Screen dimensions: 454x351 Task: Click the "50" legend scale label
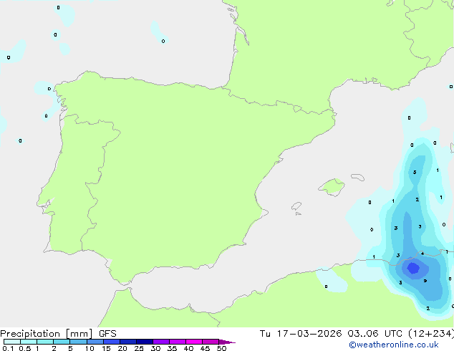(x=221, y=348)
